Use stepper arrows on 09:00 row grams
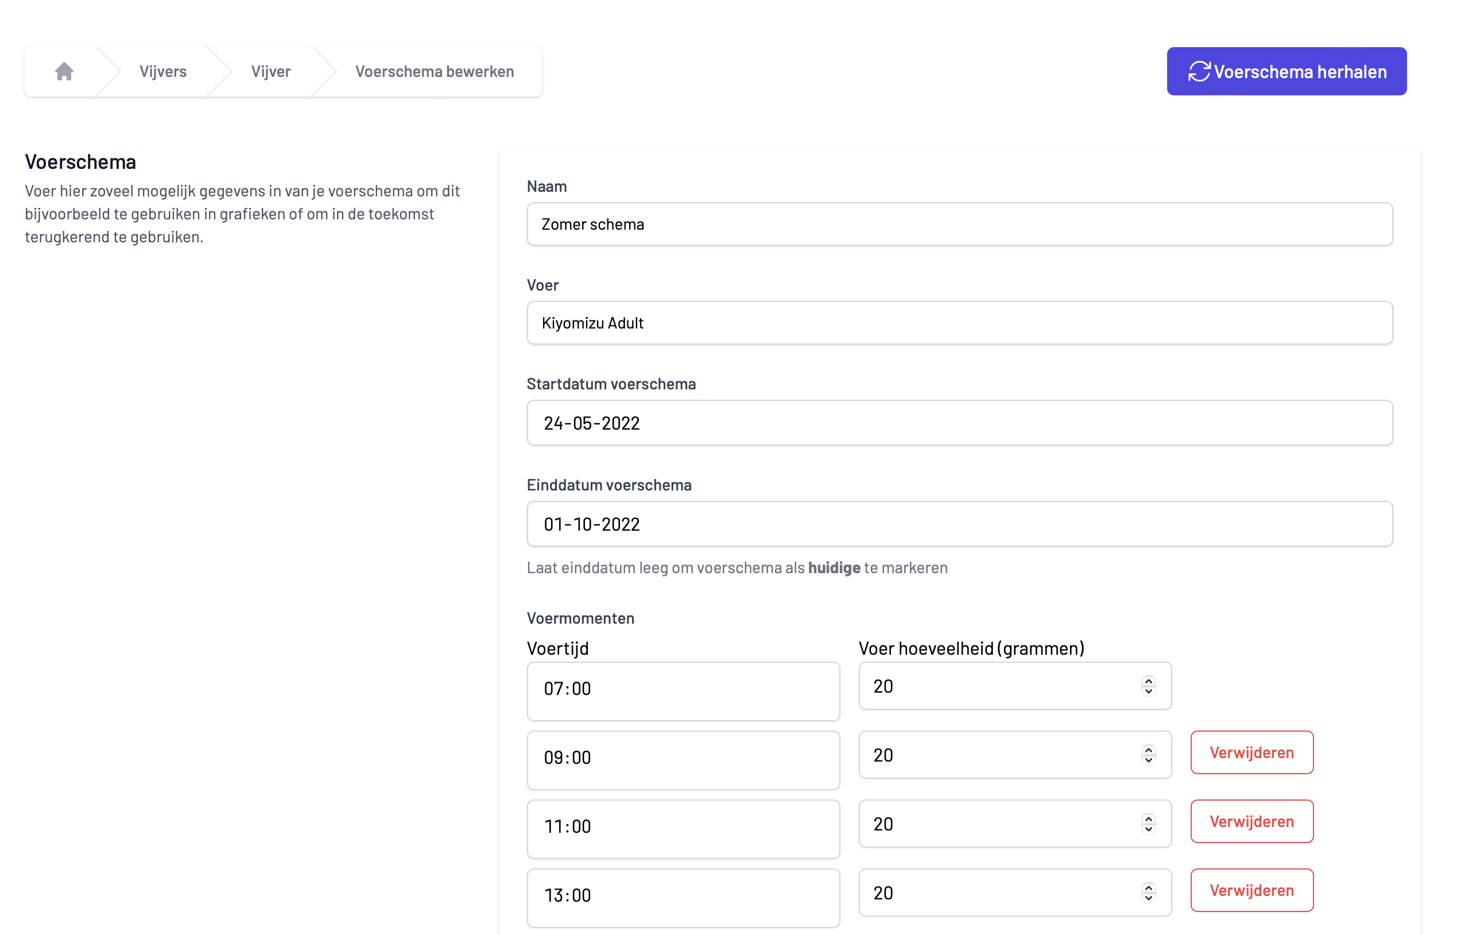1457x935 pixels. [x=1148, y=755]
